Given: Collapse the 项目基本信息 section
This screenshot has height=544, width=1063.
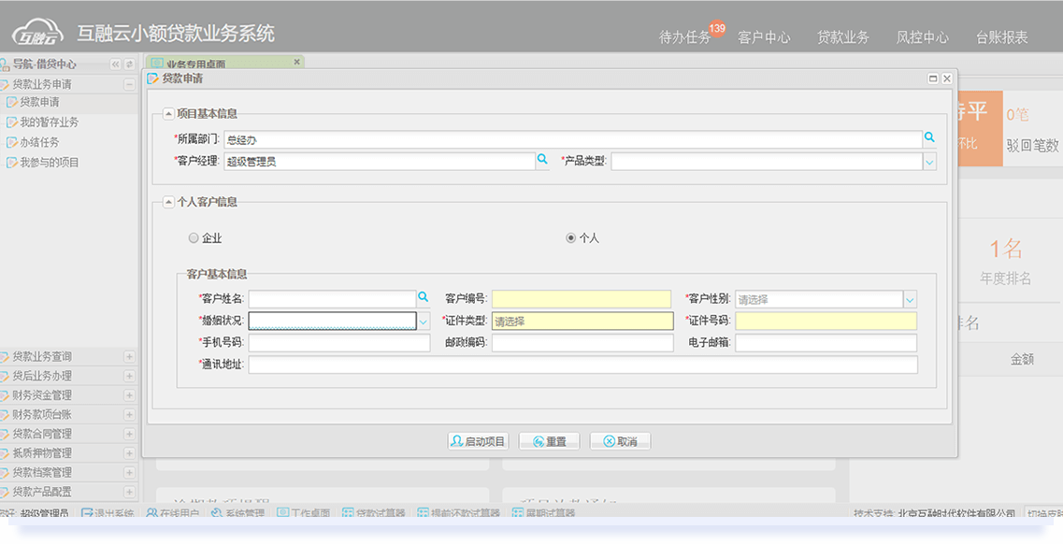Looking at the screenshot, I should coord(169,114).
